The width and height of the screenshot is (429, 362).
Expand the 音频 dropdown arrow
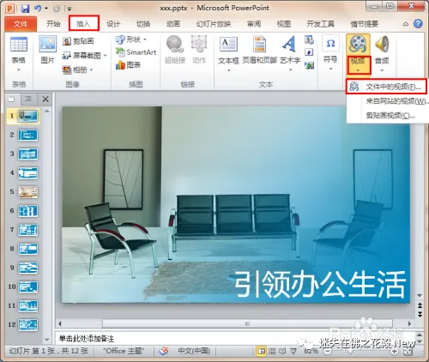click(382, 70)
